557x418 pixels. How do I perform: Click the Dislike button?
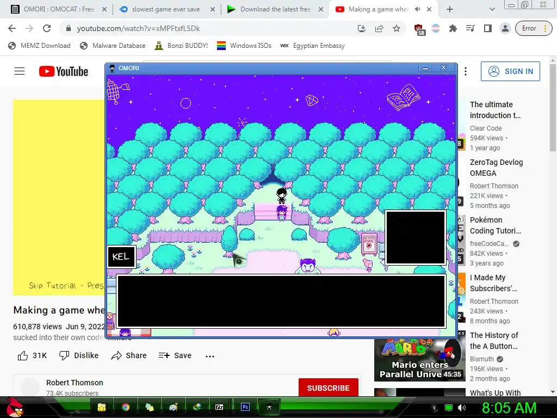[x=78, y=355]
